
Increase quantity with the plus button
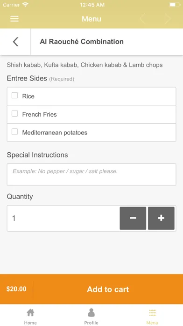point(161,218)
